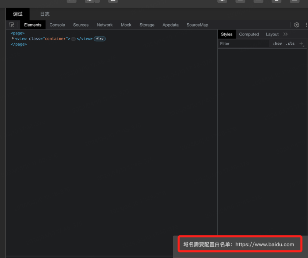Open the Network tab
This screenshot has width=308, height=258.
click(x=105, y=25)
